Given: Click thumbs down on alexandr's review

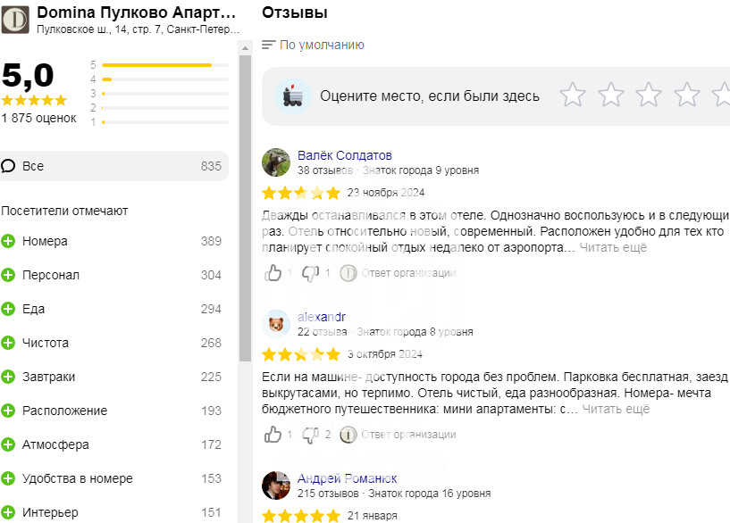Looking at the screenshot, I should (310, 435).
